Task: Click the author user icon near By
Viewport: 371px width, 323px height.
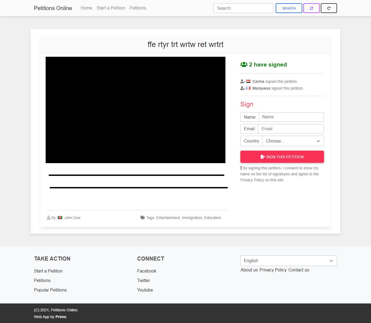Action: (x=49, y=218)
